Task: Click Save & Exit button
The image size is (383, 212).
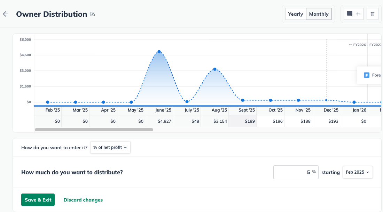Action: coord(38,200)
